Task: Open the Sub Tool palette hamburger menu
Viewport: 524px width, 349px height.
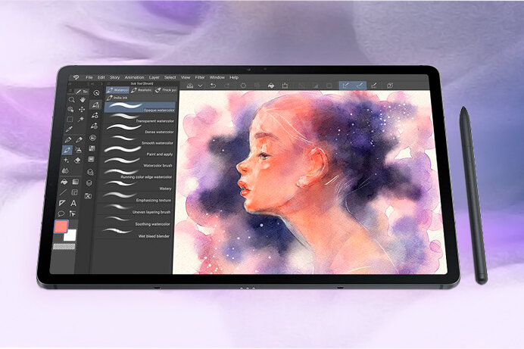Action: point(108,83)
